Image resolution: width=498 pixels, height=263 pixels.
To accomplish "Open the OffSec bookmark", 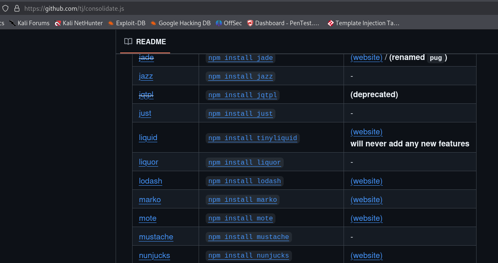I will click(x=229, y=23).
